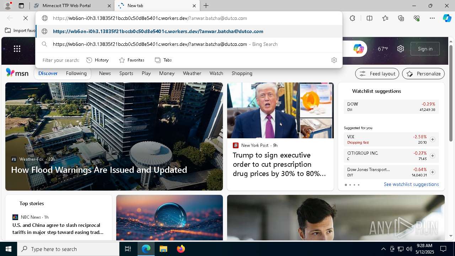Open the Play category
The height and width of the screenshot is (256, 455).
146,73
